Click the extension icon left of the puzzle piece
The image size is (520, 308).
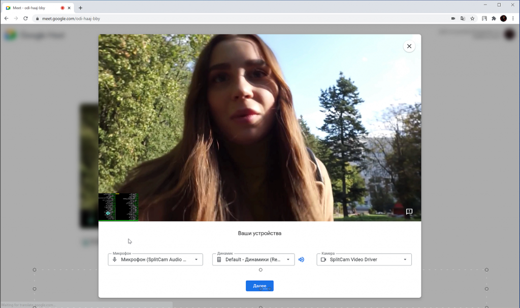tap(484, 19)
